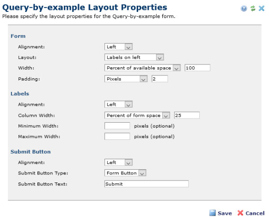Click the Save text button
The height and width of the screenshot is (219, 269).
225,213
